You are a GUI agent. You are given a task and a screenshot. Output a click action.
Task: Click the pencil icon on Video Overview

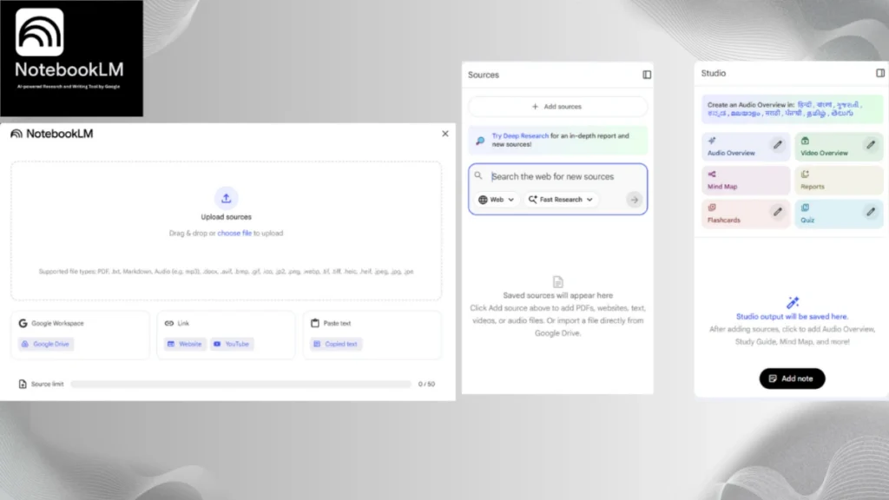(x=871, y=145)
